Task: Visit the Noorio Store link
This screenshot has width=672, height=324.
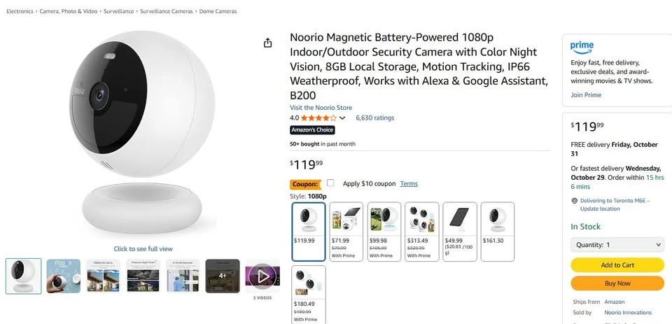Action: coord(321,108)
